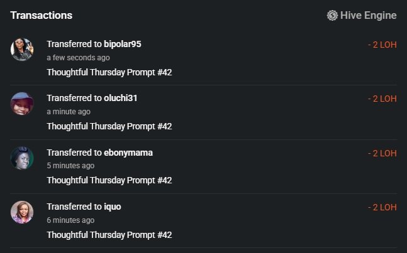The height and width of the screenshot is (253, 407).
Task: Click the -2 LOH amount for bipolar95
Action: (382, 45)
